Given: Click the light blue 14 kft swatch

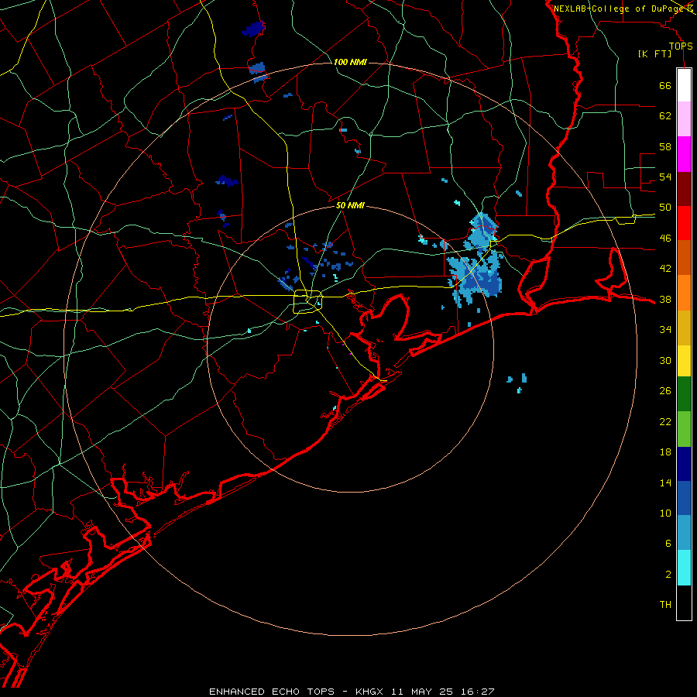Looking at the screenshot, I should click(684, 533).
